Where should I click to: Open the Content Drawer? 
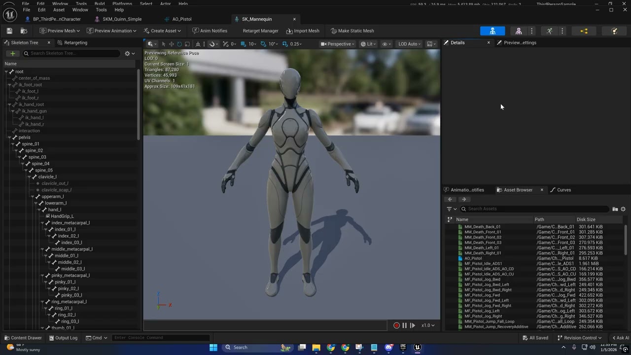[23, 338]
